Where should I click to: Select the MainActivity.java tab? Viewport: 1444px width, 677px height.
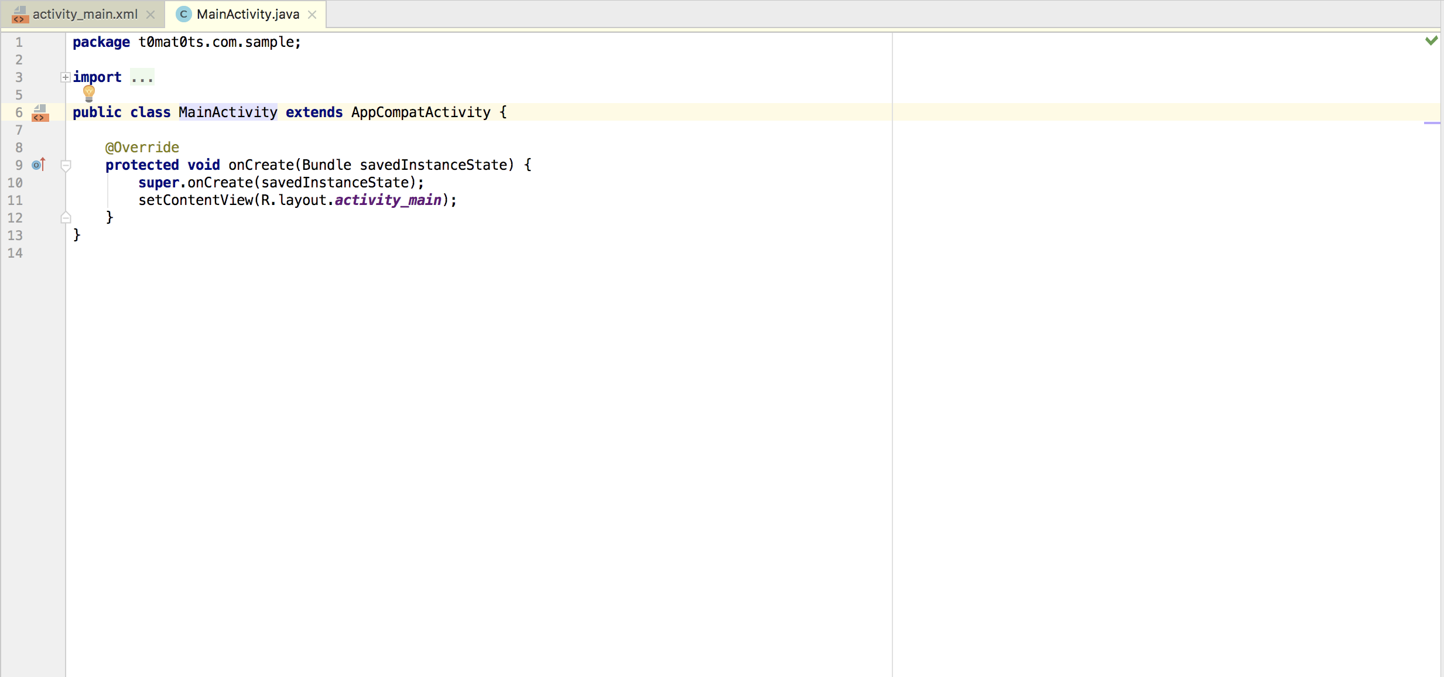(x=248, y=14)
